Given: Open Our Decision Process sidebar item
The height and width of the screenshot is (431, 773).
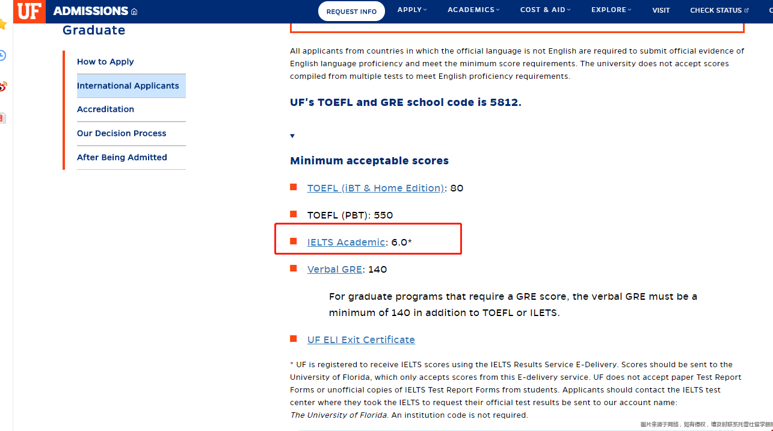Looking at the screenshot, I should 122,133.
